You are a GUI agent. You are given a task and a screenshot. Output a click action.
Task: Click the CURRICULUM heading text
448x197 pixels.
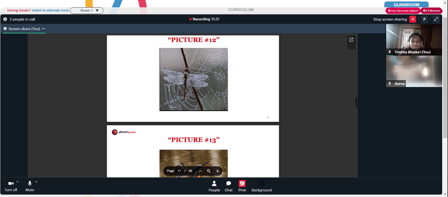tap(241, 10)
